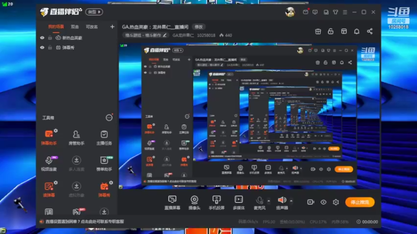Expand more tools via ellipsis in 工具箱
417x234 pixels.
click(109, 118)
